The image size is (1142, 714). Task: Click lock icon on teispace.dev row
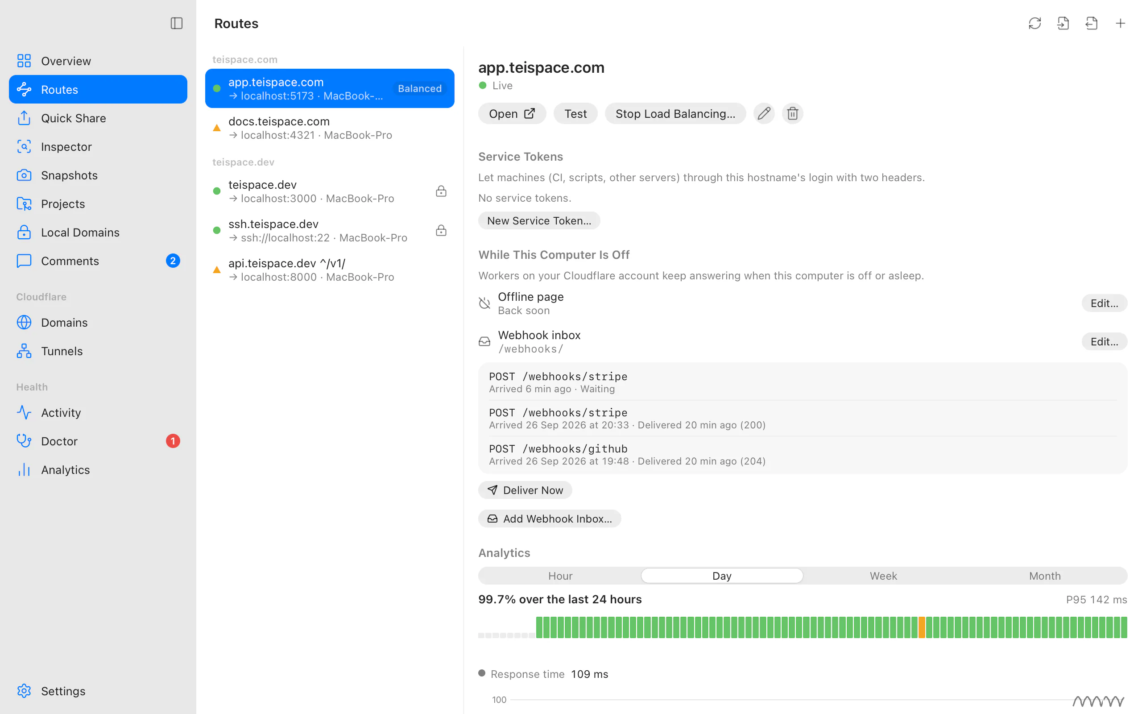point(441,191)
